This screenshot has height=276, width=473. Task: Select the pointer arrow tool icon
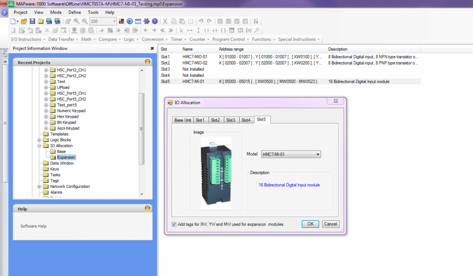coord(181,30)
